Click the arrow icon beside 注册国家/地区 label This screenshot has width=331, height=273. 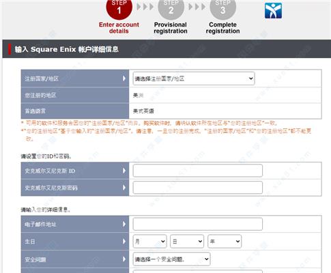coord(124,78)
